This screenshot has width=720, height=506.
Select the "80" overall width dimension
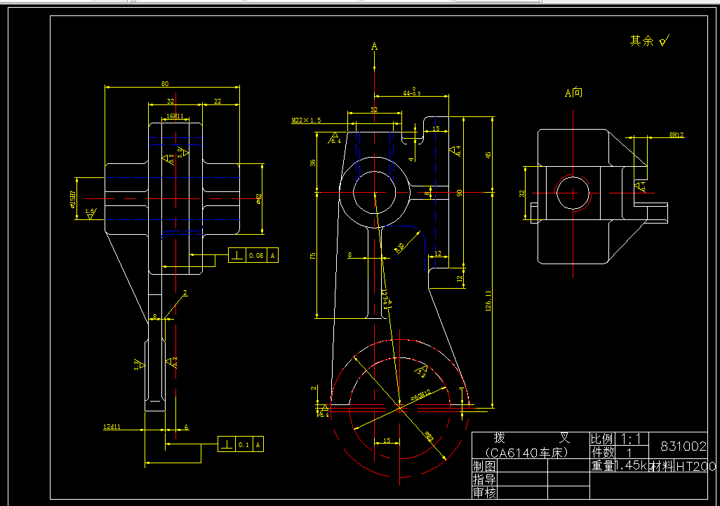tap(165, 83)
